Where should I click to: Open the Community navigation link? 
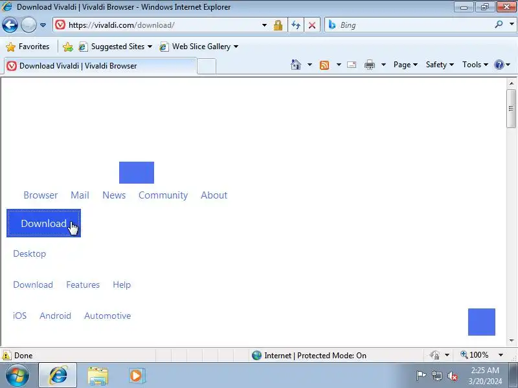point(163,195)
